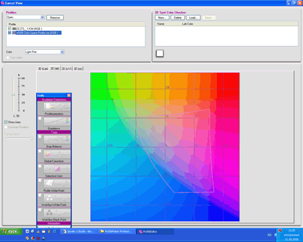Open the Selective Color tool

click(x=57, y=169)
